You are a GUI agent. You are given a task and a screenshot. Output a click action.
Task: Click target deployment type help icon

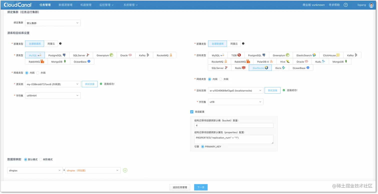click(243, 43)
